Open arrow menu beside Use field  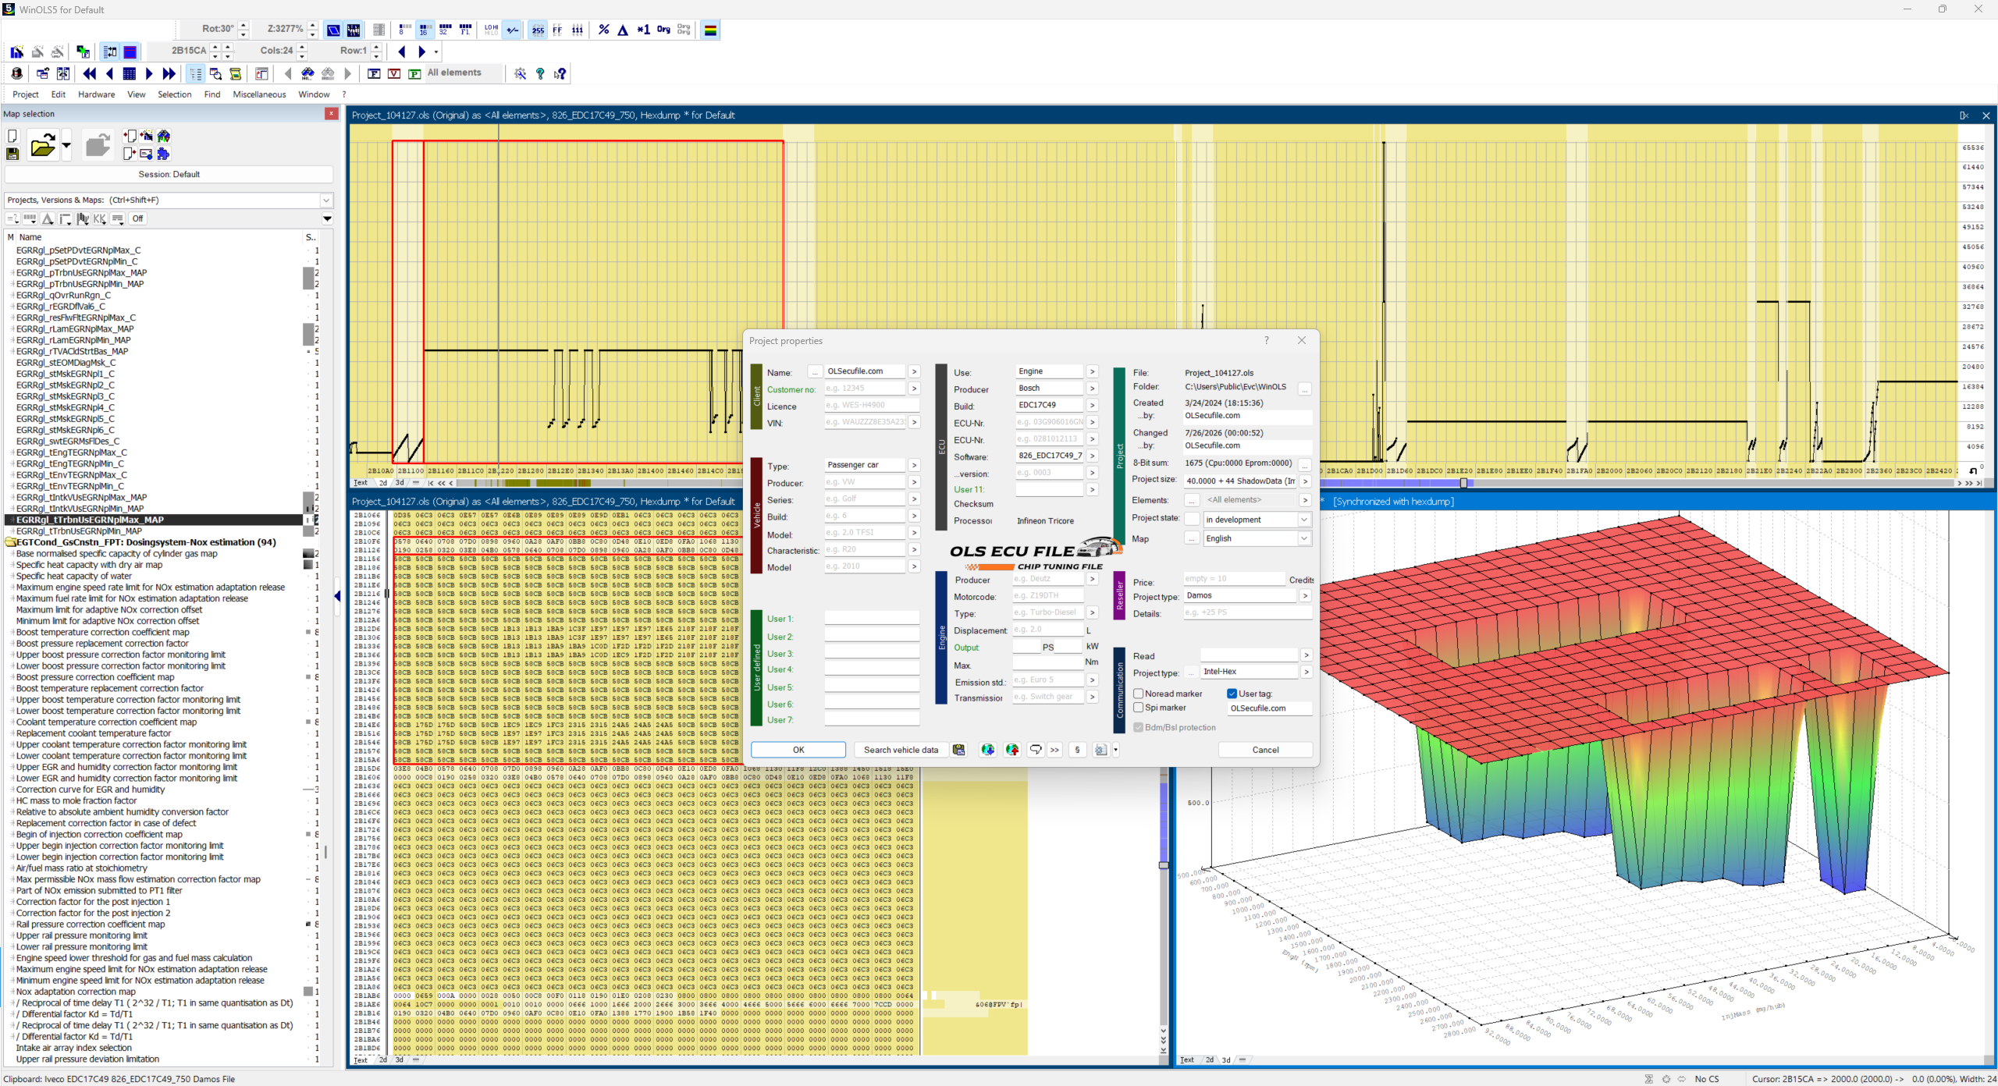click(x=1092, y=371)
